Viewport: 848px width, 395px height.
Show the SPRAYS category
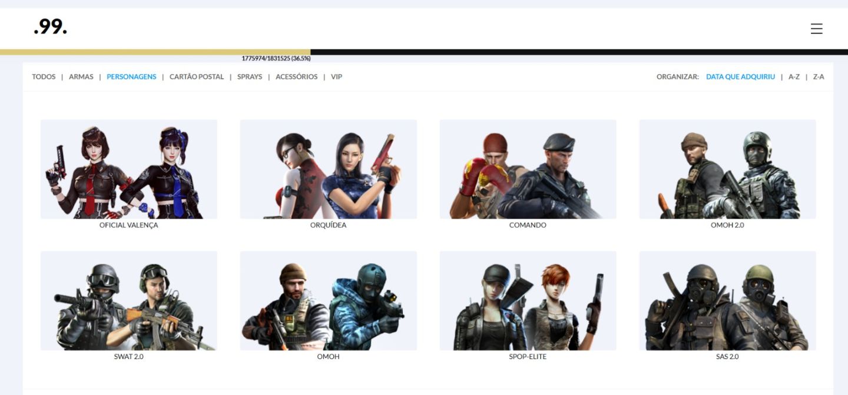250,77
